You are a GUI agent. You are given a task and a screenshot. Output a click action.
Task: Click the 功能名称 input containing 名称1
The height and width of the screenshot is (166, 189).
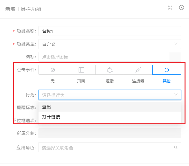click(x=110, y=31)
